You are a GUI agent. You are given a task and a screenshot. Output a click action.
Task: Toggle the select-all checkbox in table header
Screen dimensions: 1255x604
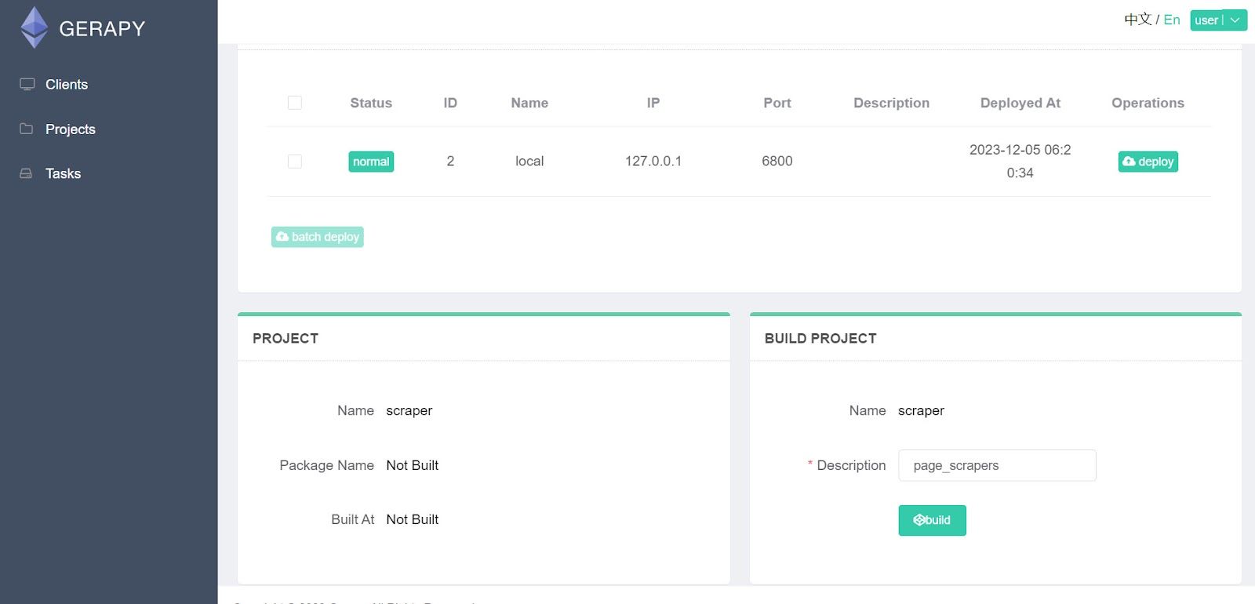[295, 103]
